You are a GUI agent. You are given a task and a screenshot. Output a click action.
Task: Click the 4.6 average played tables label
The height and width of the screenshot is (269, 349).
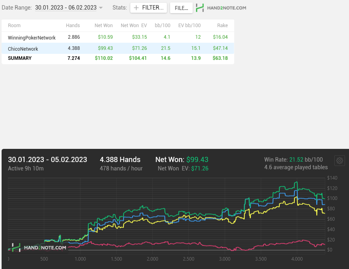pos(296,167)
